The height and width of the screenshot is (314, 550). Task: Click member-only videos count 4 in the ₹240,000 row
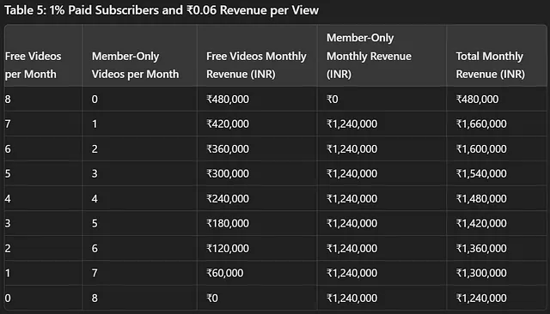[x=95, y=198]
